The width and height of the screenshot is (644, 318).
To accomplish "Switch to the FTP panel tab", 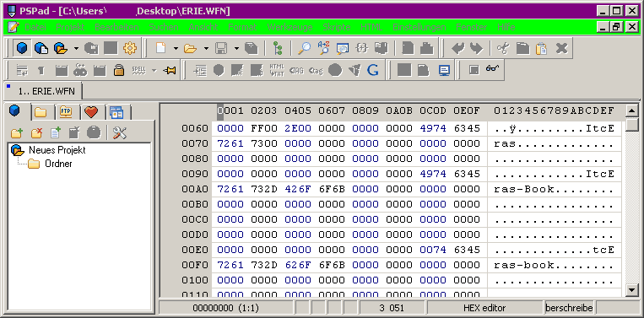I will point(66,111).
